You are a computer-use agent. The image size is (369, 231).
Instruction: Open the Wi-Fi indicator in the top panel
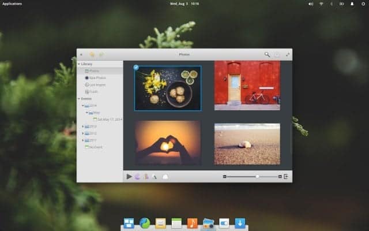321,4
